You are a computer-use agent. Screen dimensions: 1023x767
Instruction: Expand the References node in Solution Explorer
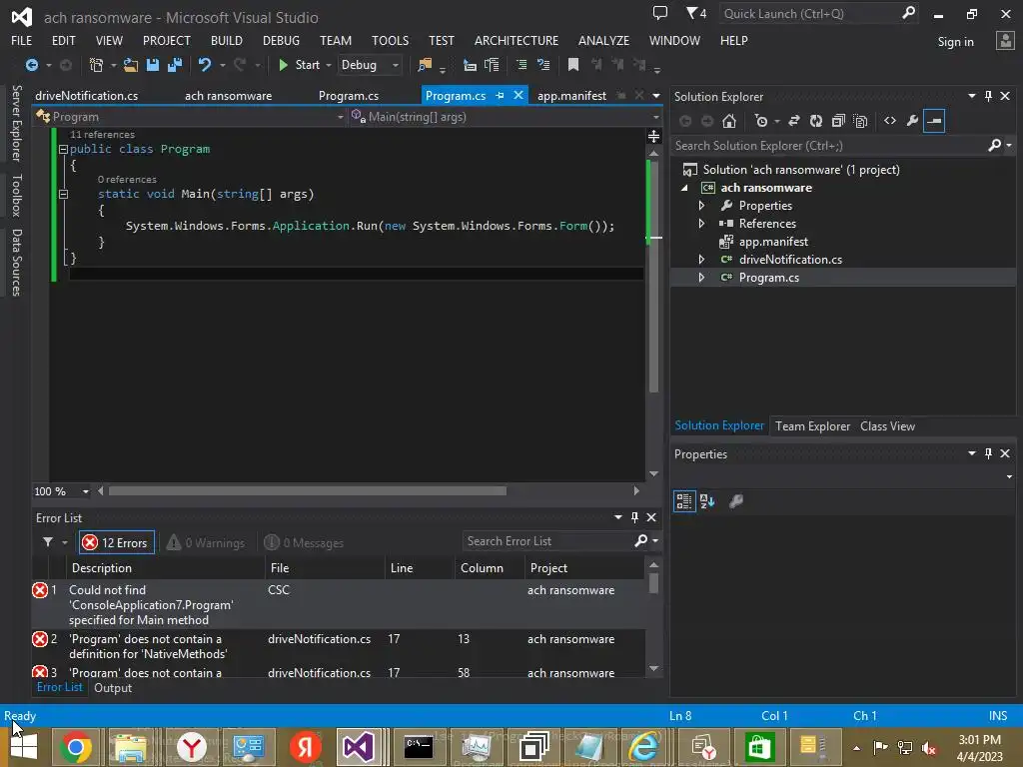click(x=701, y=223)
